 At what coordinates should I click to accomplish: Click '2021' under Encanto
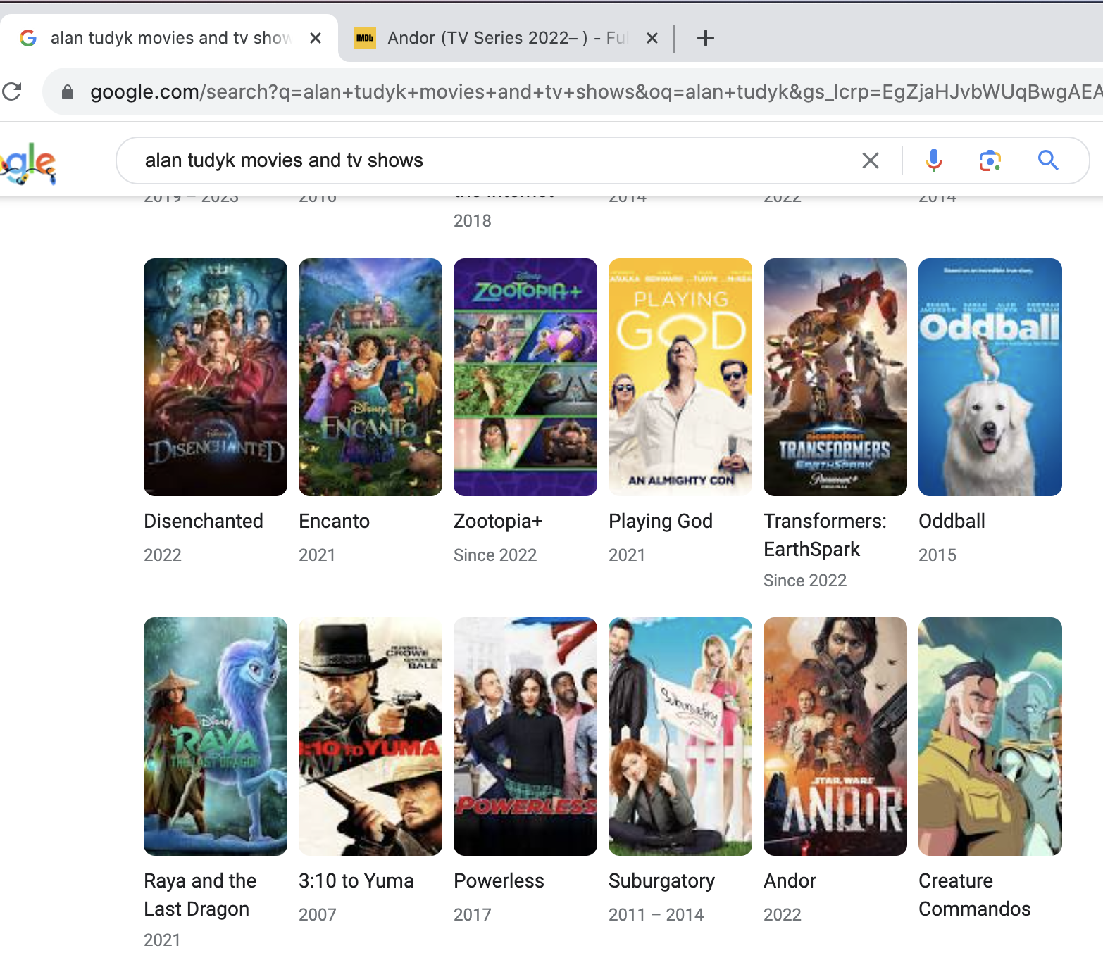click(x=317, y=555)
